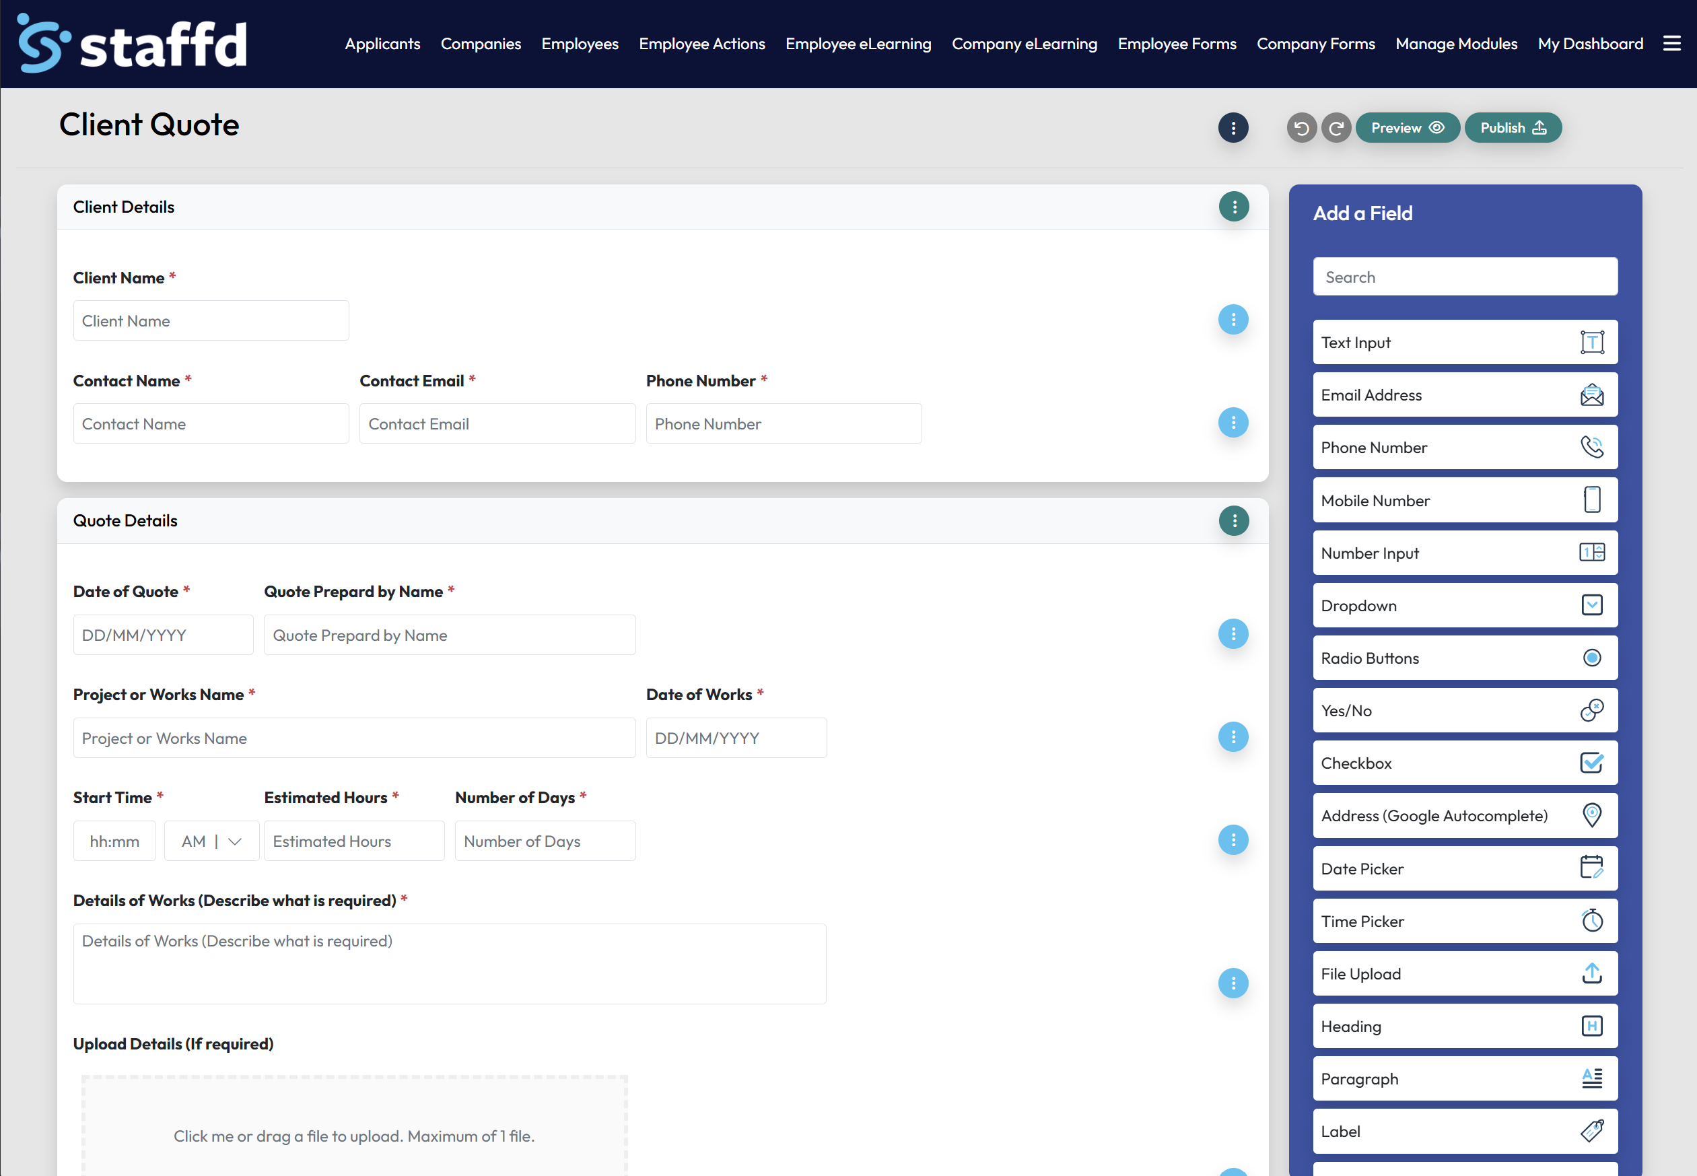Click the redo icon button
The height and width of the screenshot is (1176, 1697).
[x=1336, y=128]
